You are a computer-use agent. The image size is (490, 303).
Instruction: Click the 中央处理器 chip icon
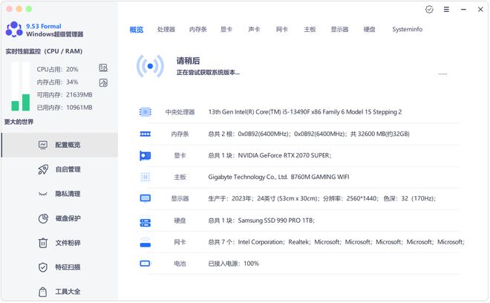click(x=146, y=112)
